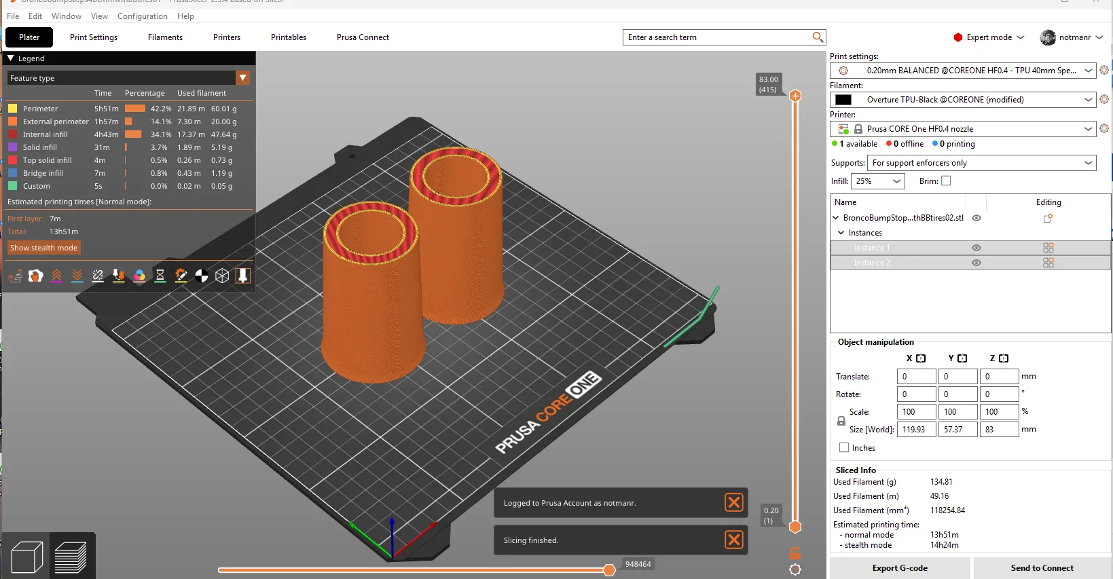Open notmanr account menu
This screenshot has height=579, width=1113.
1072,37
